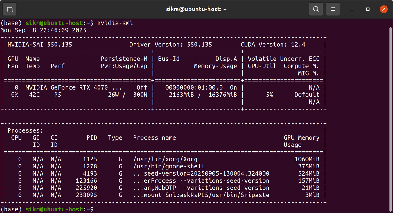Click the /usr/lib/xorg/Xorg process name
393x213 pixels.
coord(165,159)
